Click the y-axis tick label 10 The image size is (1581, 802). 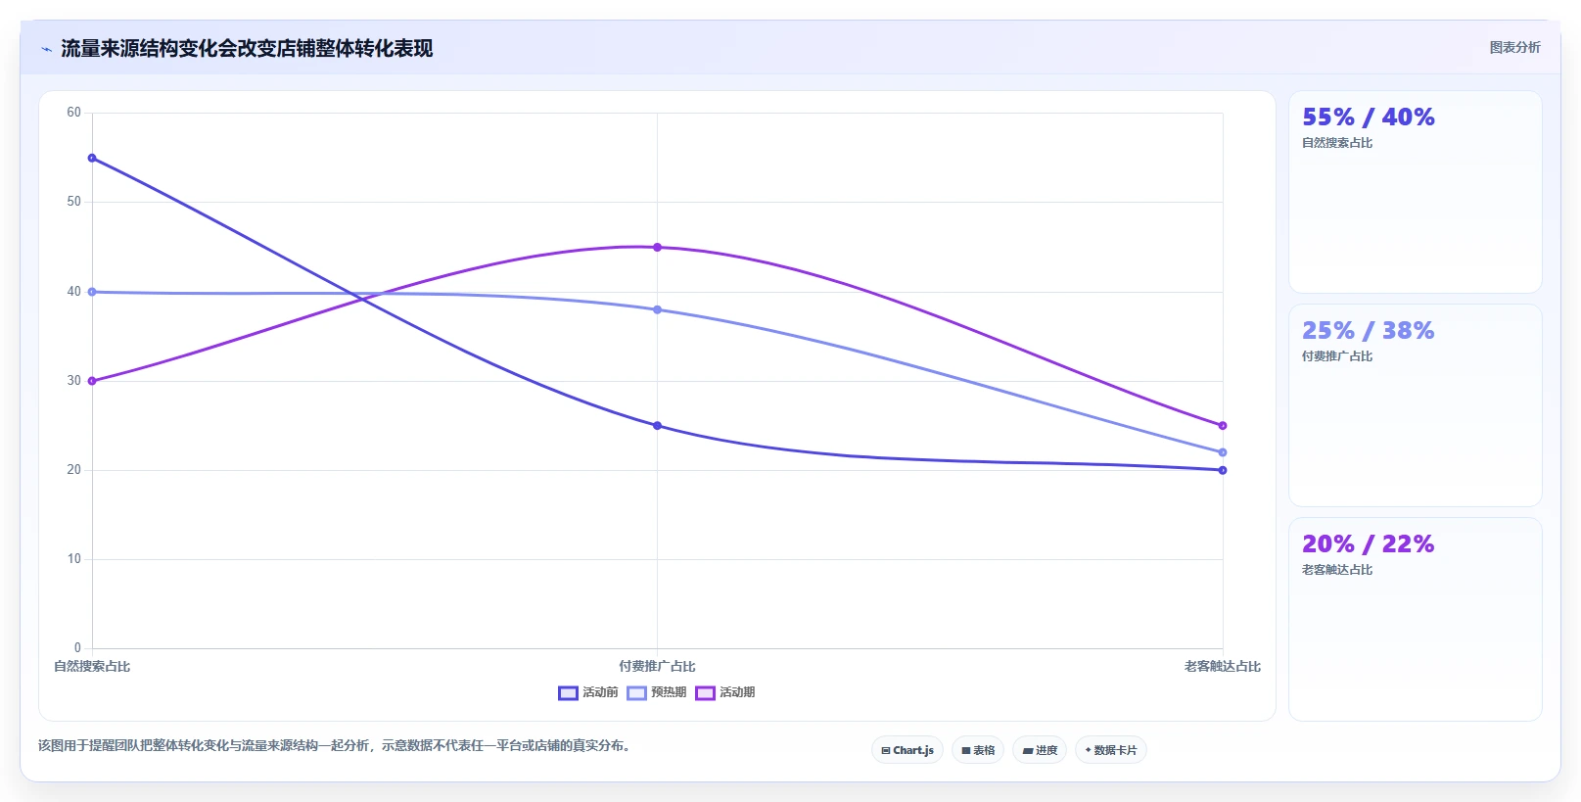73,559
